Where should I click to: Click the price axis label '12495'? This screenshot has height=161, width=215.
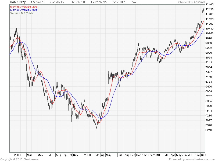coord(210,5)
